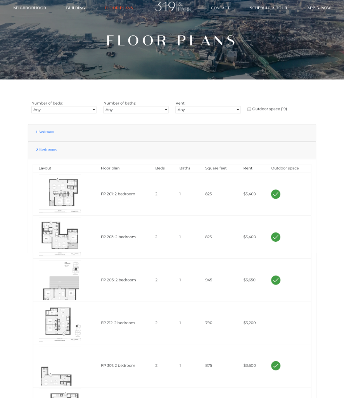Open the Number of baths dropdown
Screen dimensions: 344x398
point(136,110)
